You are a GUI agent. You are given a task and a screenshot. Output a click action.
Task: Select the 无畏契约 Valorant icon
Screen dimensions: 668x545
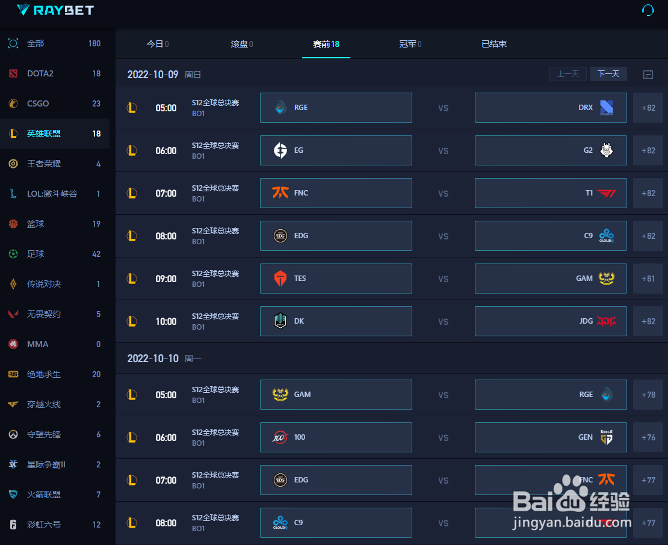coord(13,314)
